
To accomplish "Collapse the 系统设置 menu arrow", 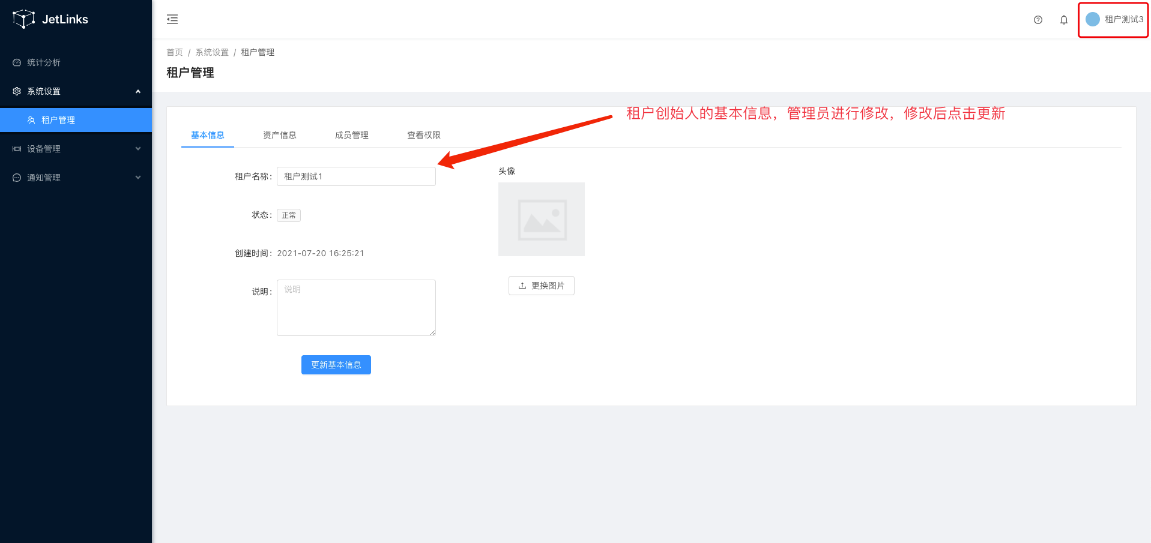I will (x=138, y=91).
